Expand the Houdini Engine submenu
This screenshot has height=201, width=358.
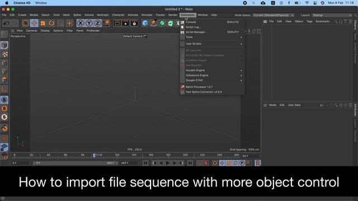tap(212, 70)
